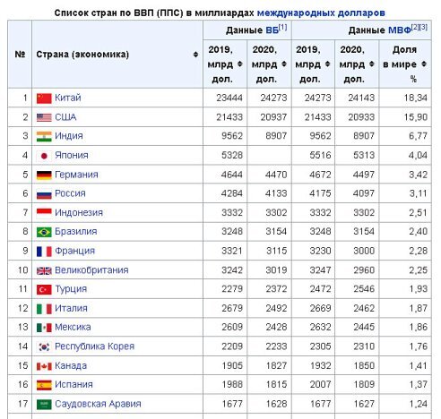
Task: Click the Japan flag icon
Action: pos(44,156)
